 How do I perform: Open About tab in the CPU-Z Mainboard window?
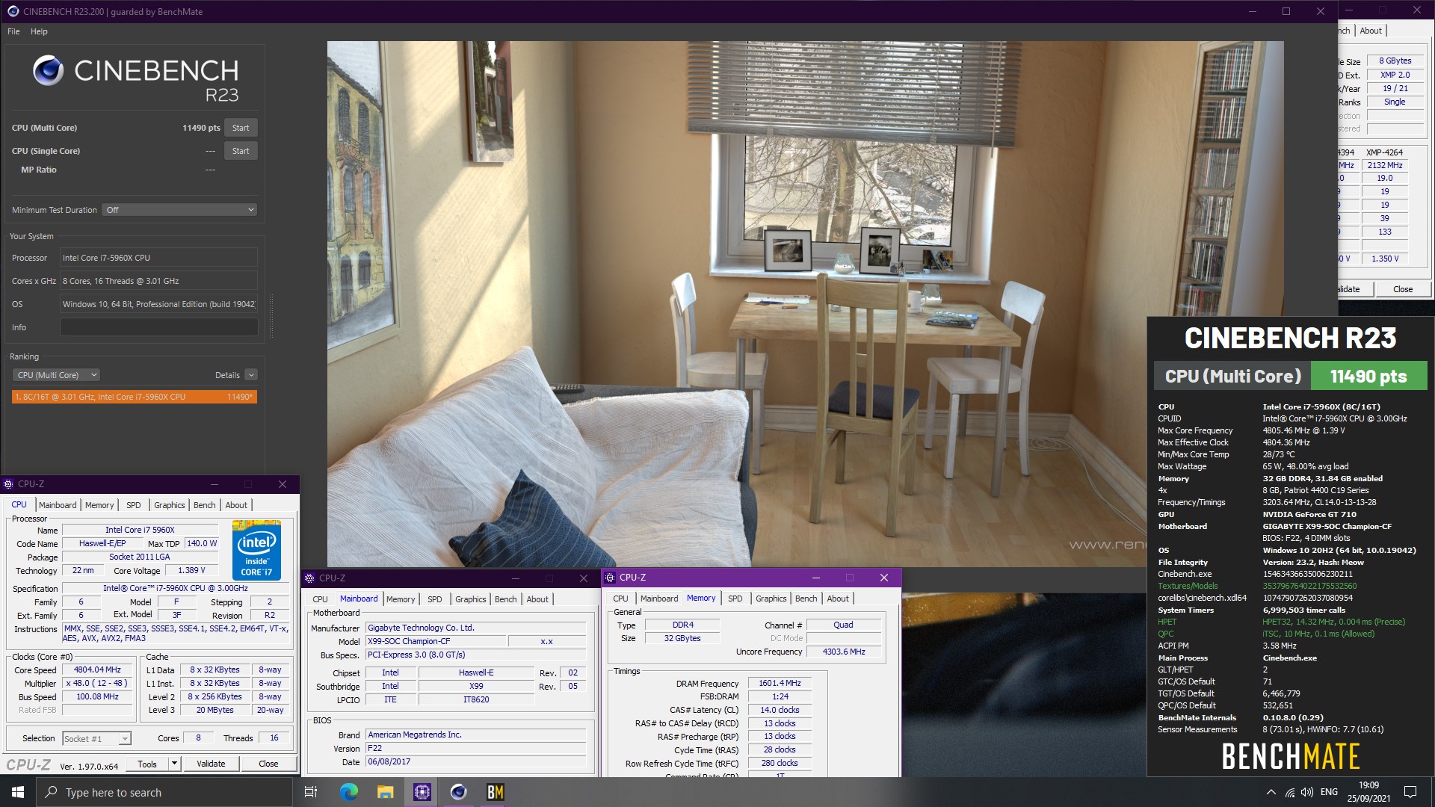[x=537, y=599]
